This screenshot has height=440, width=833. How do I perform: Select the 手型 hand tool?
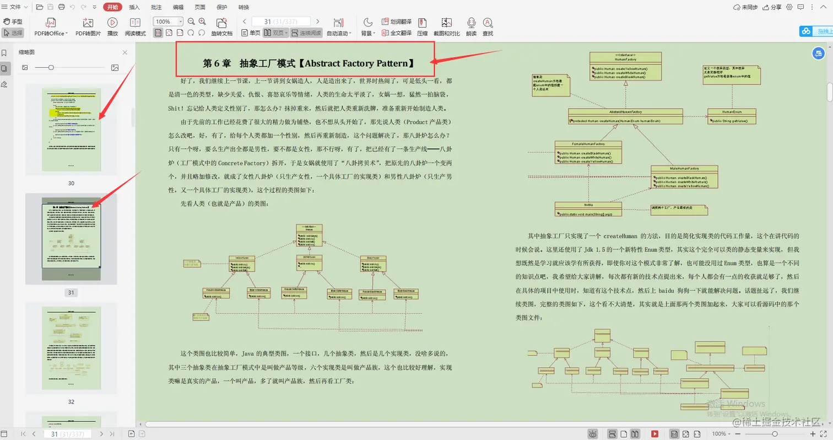13,22
